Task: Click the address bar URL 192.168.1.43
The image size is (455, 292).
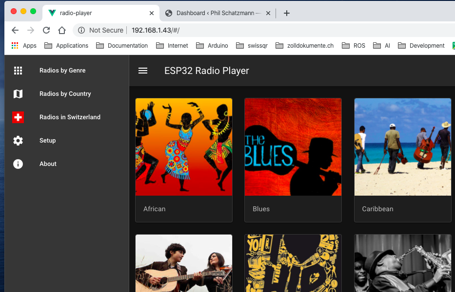Action: click(x=156, y=30)
